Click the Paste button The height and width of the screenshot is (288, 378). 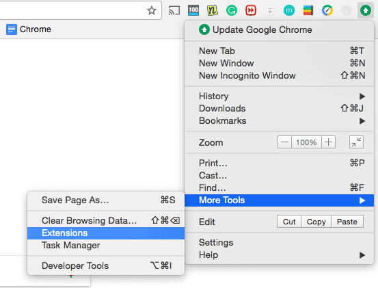[x=347, y=222]
